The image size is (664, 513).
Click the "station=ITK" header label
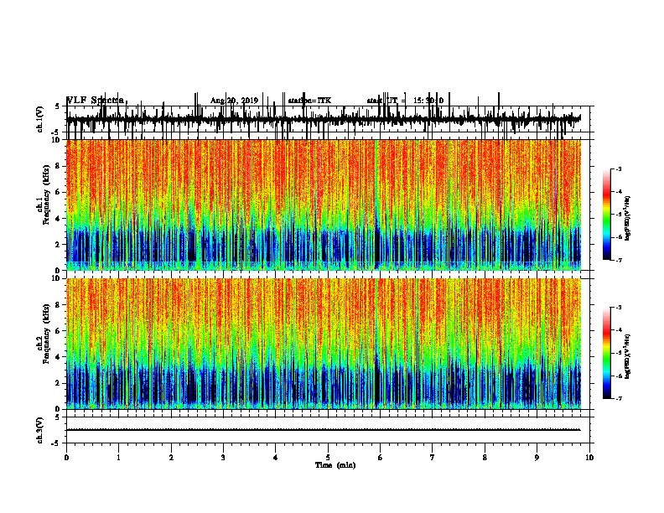[x=309, y=101]
